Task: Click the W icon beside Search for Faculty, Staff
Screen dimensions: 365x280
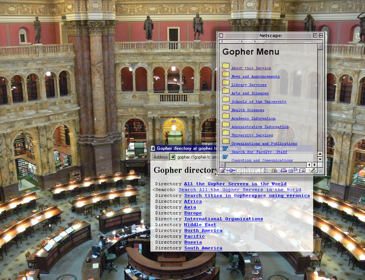Action: tap(225, 148)
